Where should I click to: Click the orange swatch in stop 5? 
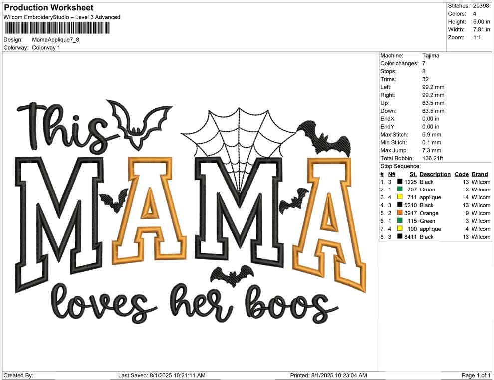pyautogui.click(x=400, y=213)
